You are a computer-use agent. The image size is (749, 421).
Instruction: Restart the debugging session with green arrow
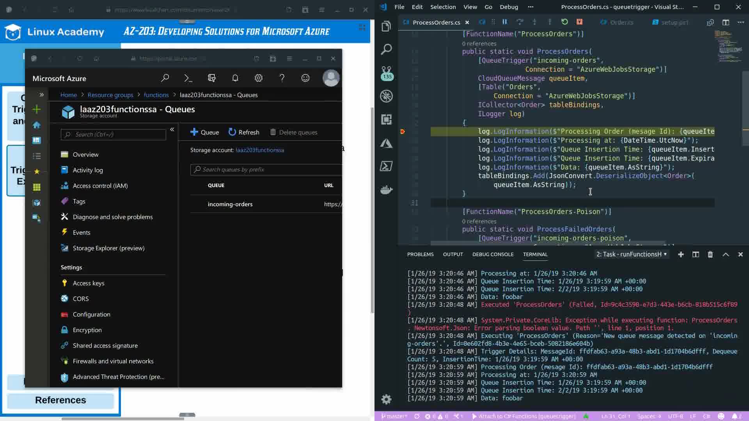coord(564,22)
